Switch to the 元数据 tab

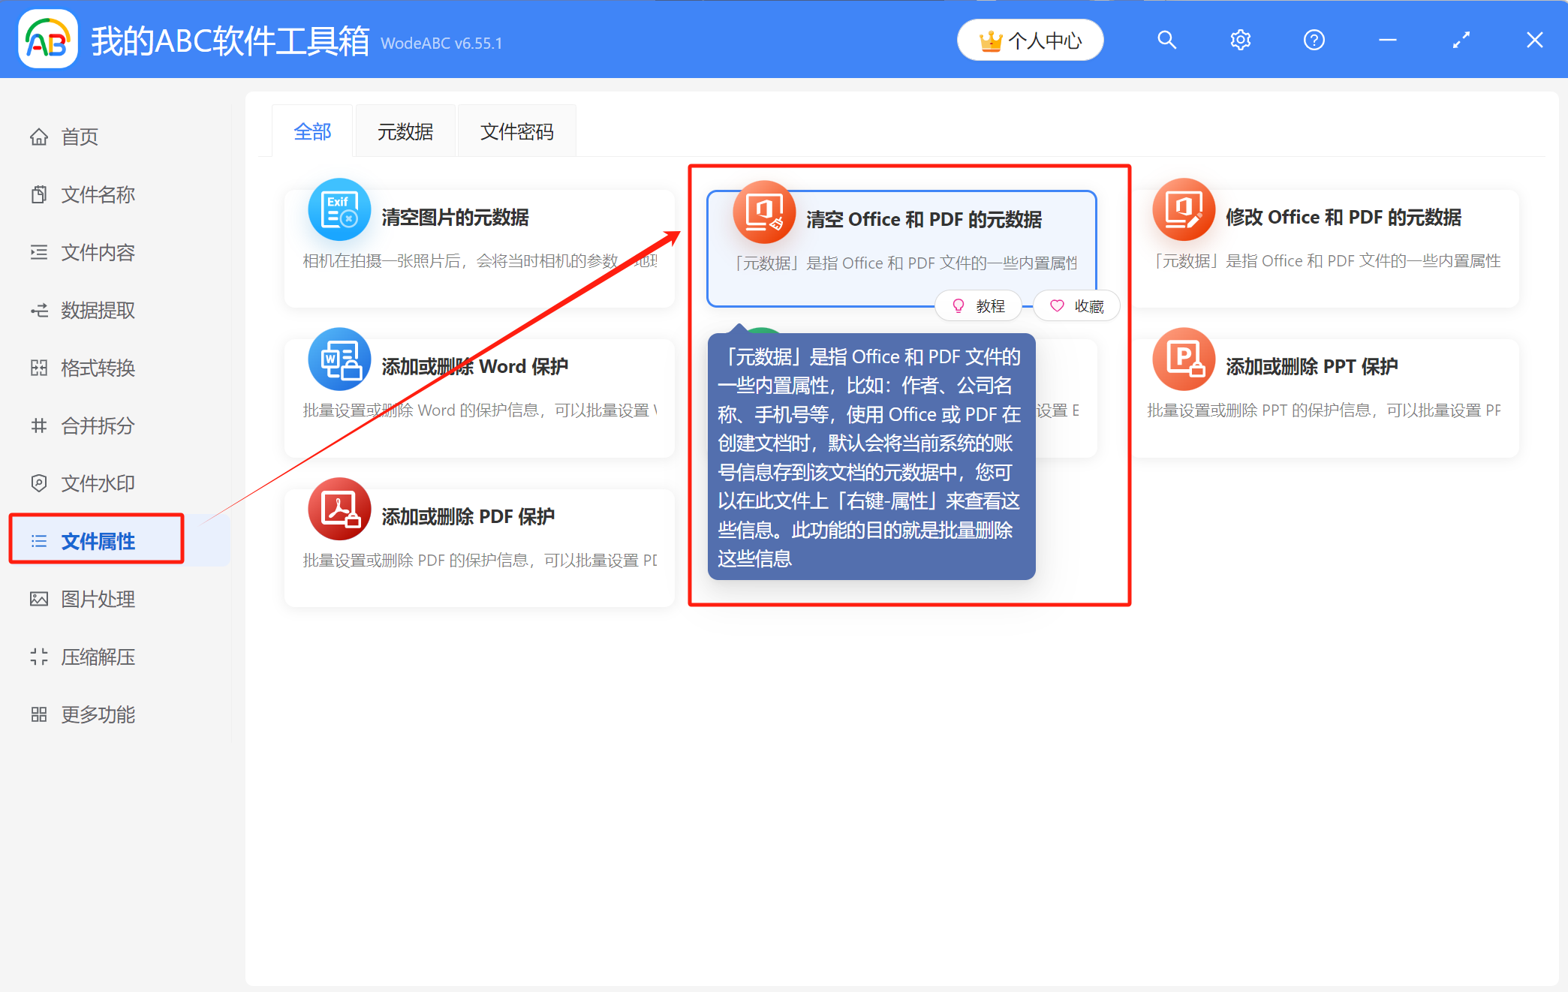coord(405,131)
